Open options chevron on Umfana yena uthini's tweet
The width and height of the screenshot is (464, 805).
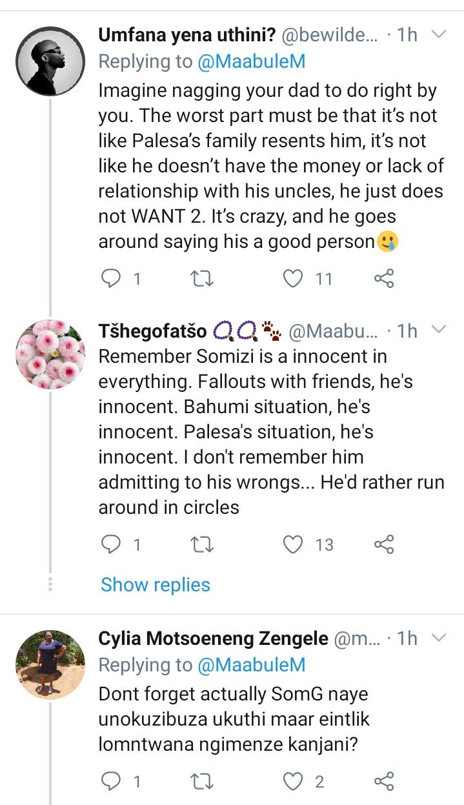click(438, 34)
